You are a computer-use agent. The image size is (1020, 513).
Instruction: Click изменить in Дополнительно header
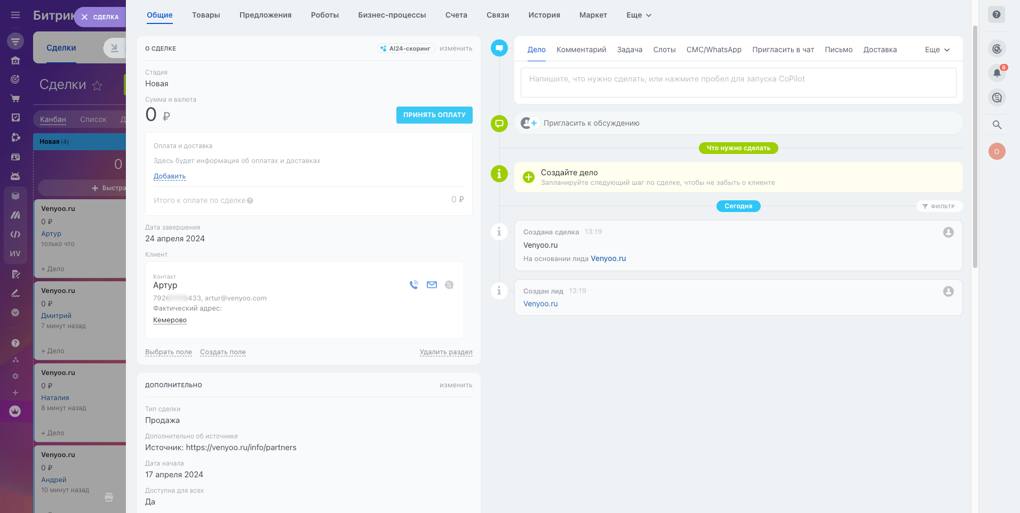[456, 385]
